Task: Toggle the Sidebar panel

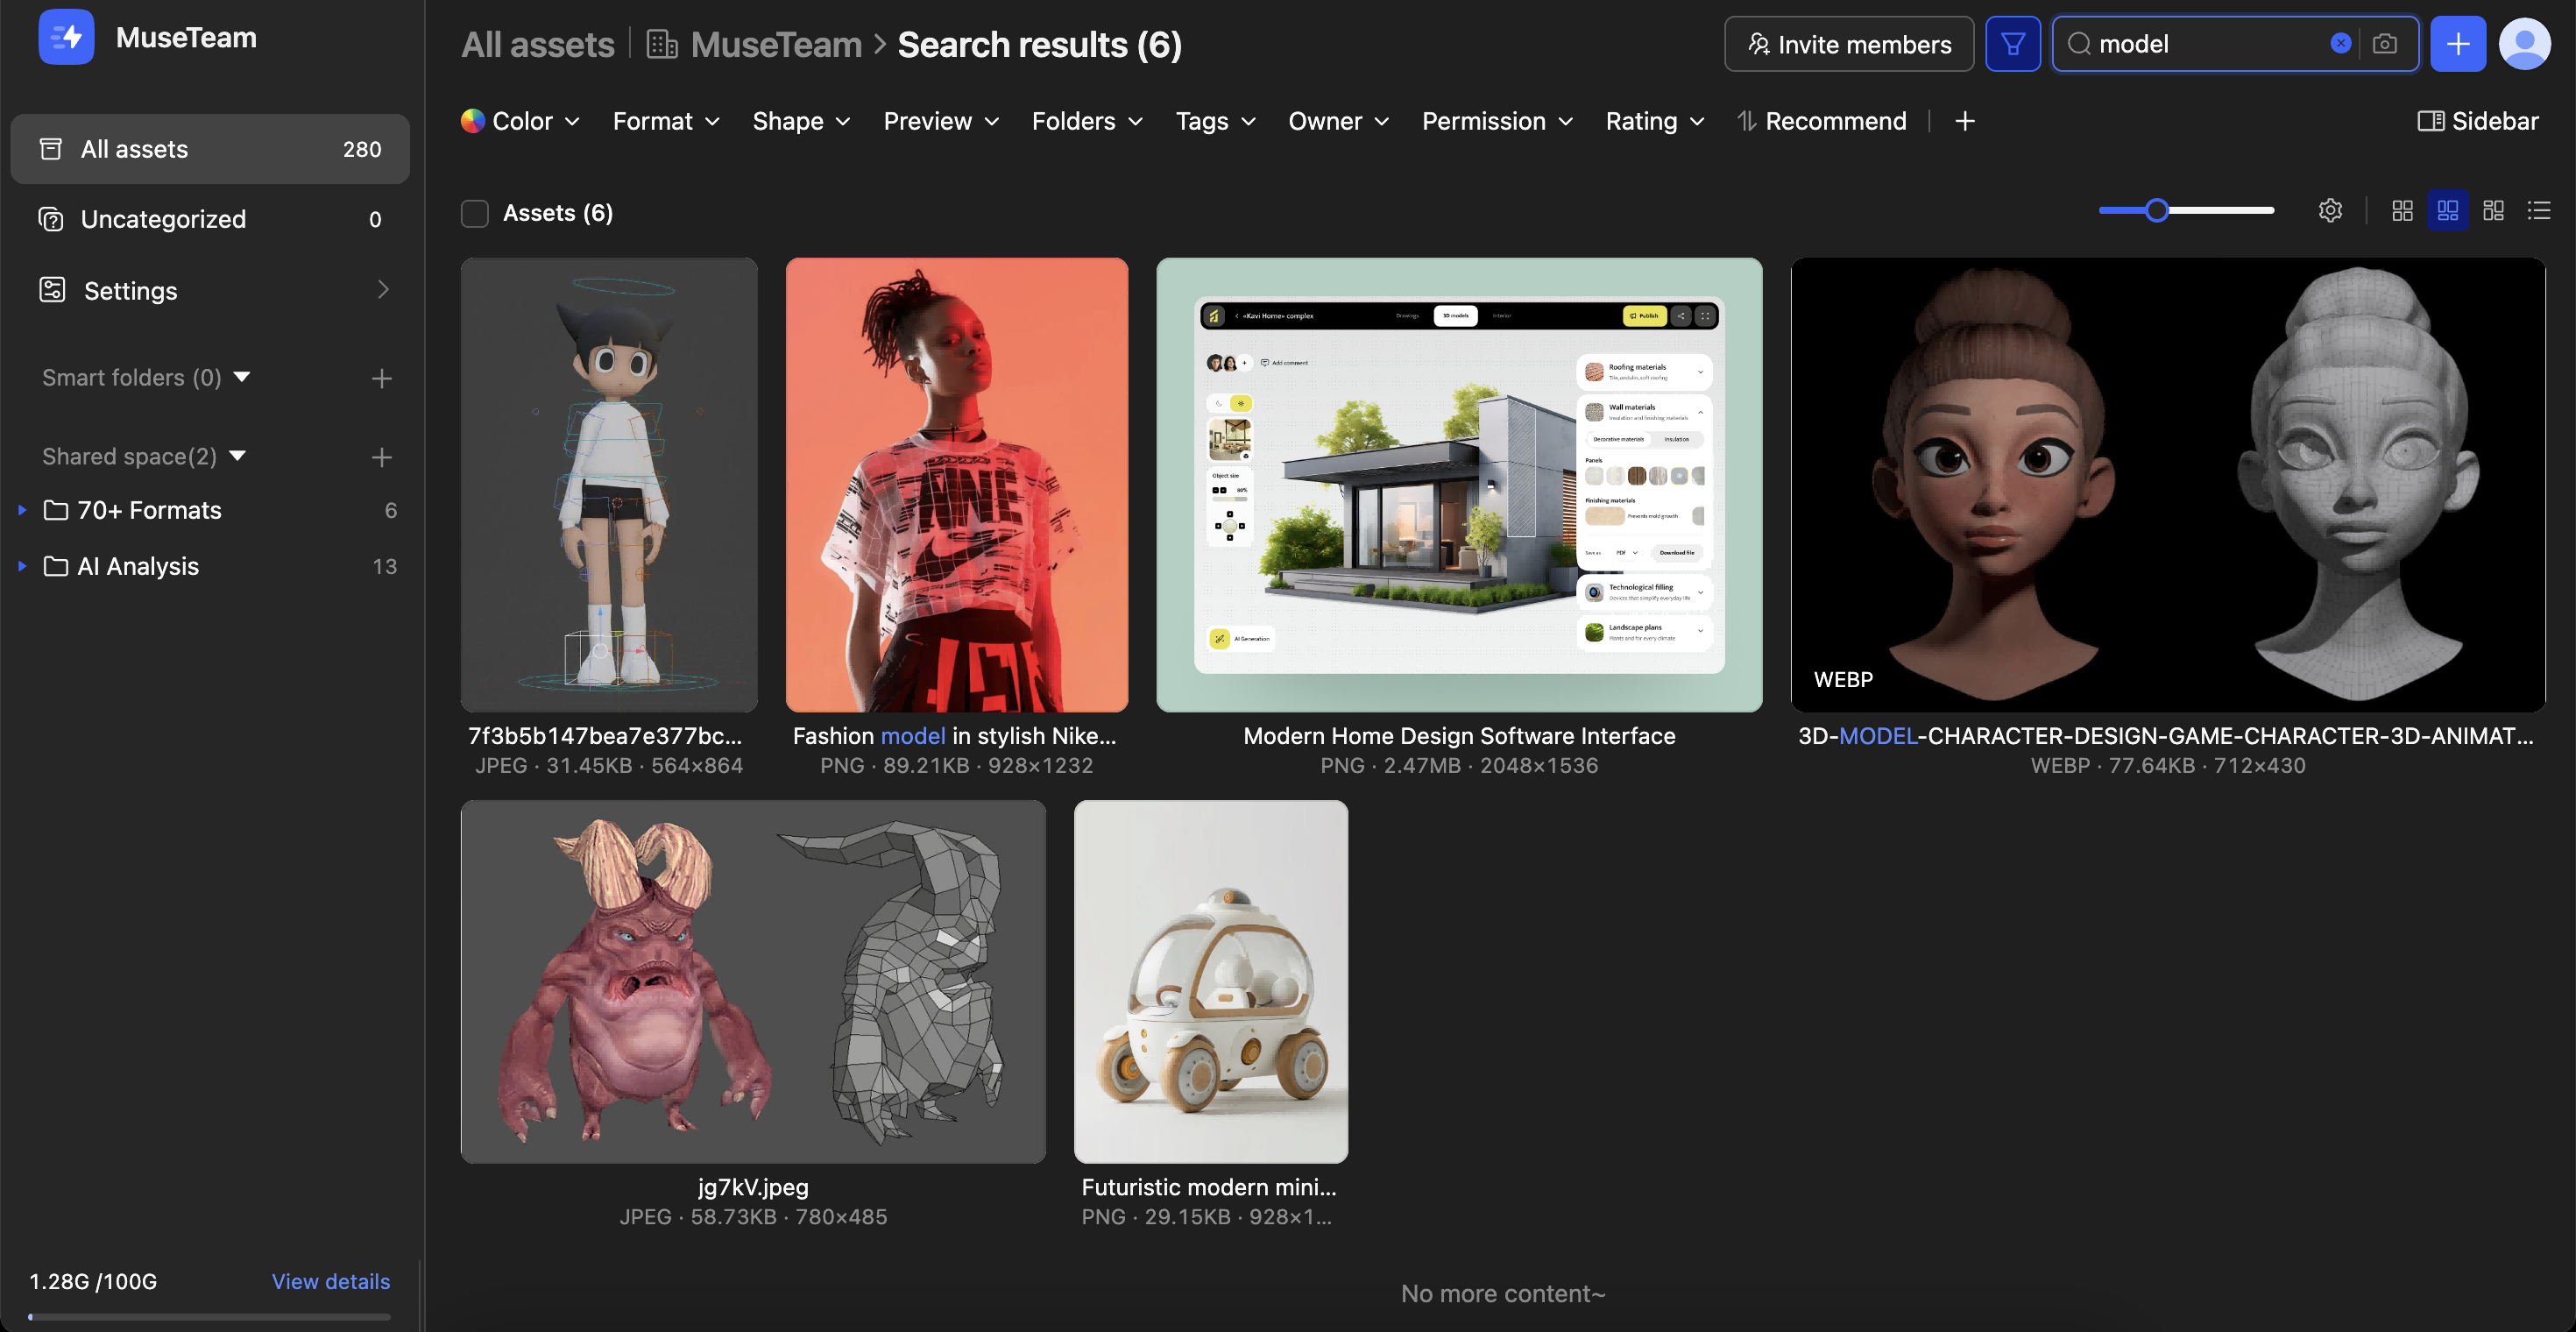Action: coord(2478,121)
